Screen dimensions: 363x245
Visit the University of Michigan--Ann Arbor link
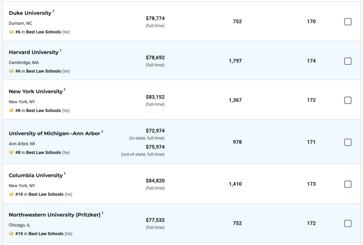54,134
